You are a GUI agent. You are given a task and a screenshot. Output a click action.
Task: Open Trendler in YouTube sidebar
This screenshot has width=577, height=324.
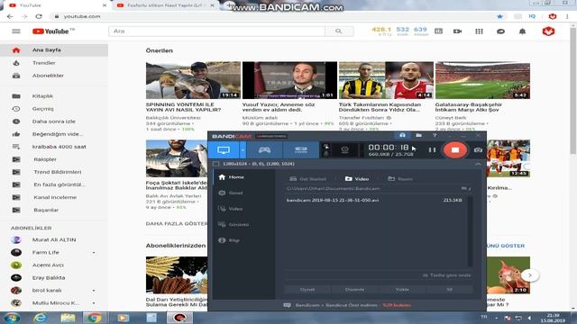pyautogui.click(x=54, y=63)
